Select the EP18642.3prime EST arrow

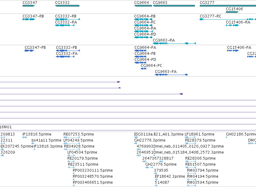click(x=156, y=179)
